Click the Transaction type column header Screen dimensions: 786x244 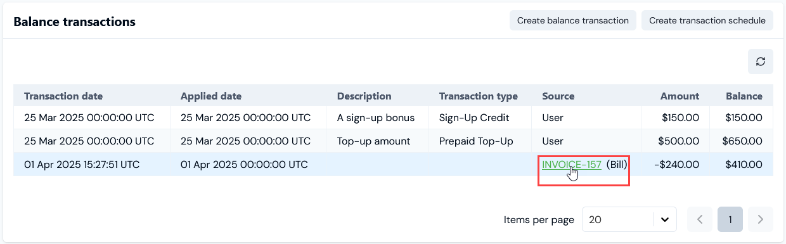tap(479, 96)
